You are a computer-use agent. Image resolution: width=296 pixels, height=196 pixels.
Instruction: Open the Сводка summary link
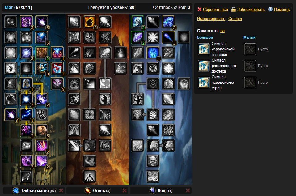click(235, 19)
